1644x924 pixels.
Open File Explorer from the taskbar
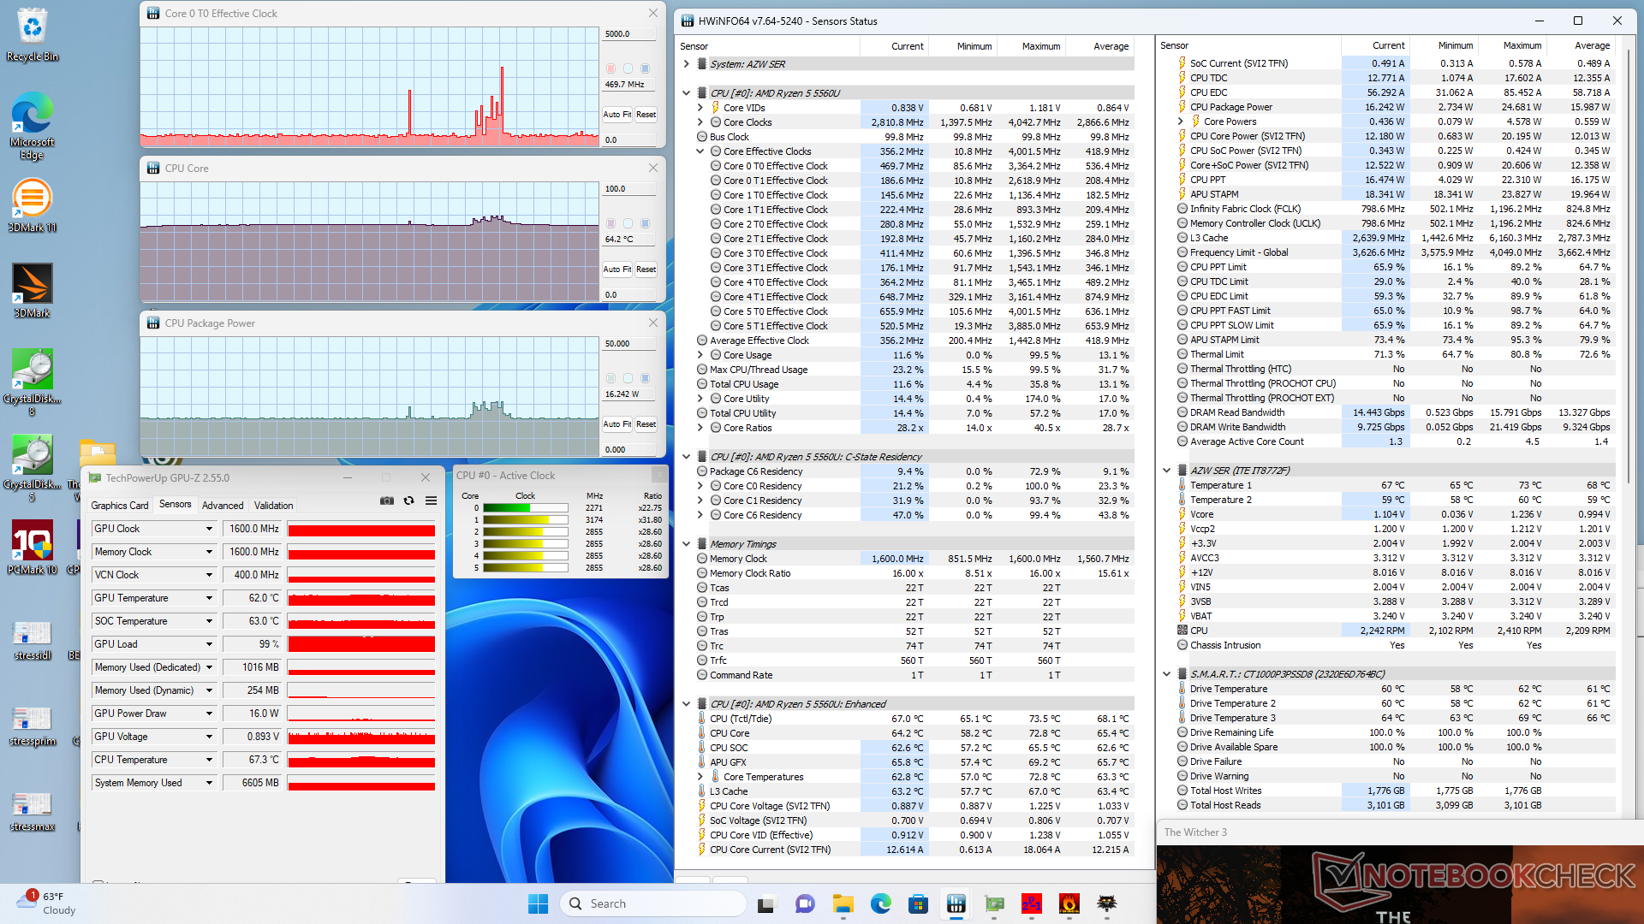click(x=843, y=903)
